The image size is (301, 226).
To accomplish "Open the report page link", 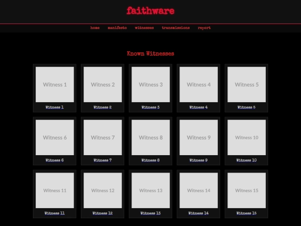I will coord(204,28).
